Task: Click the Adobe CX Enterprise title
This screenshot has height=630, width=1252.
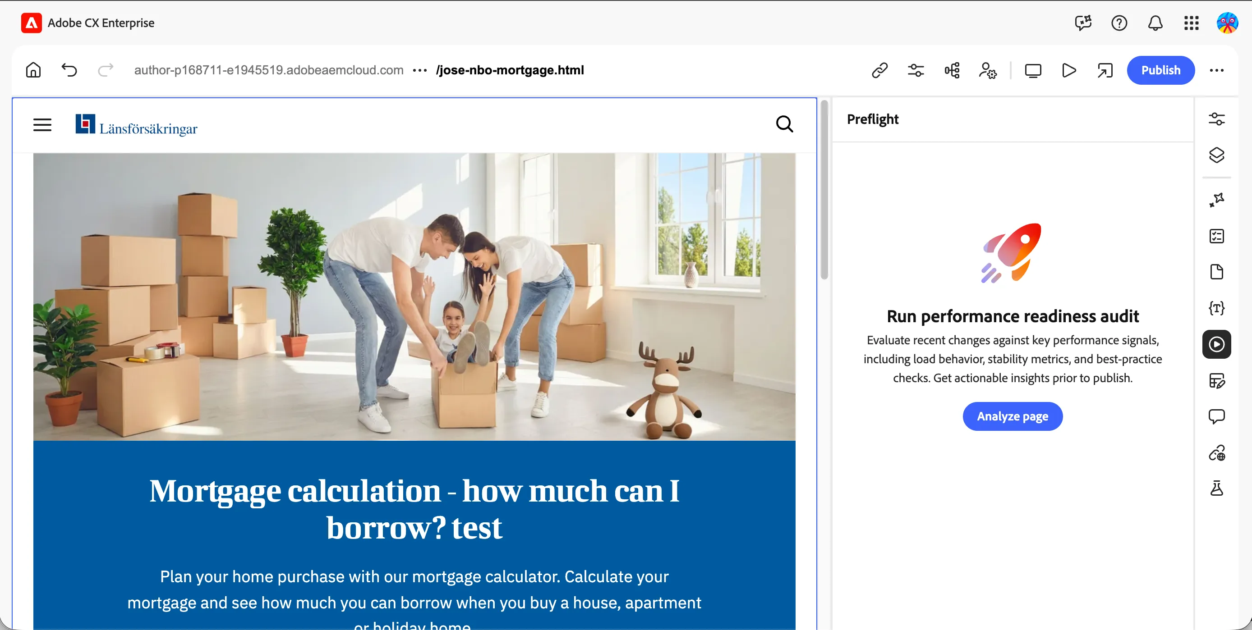Action: pos(101,23)
